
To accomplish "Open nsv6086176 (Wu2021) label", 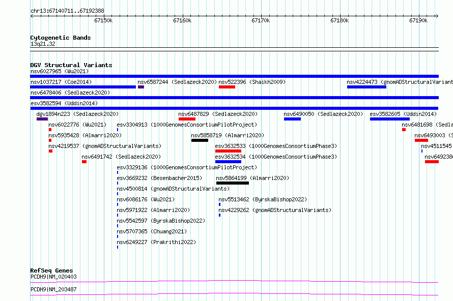I will pyautogui.click(x=146, y=199).
